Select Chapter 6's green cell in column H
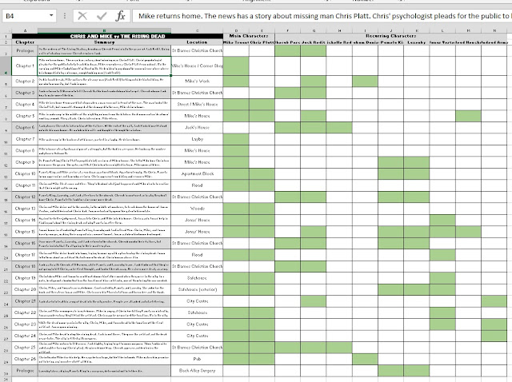The width and height of the screenshot is (512, 382). pyautogui.click(x=339, y=127)
